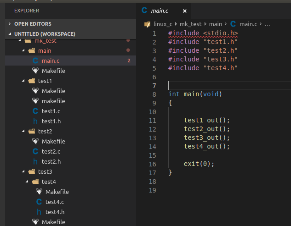
Task: Collapse the main folder arrow
Action: (x=23, y=50)
